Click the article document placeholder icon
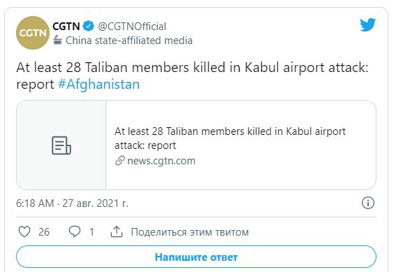 (x=61, y=145)
